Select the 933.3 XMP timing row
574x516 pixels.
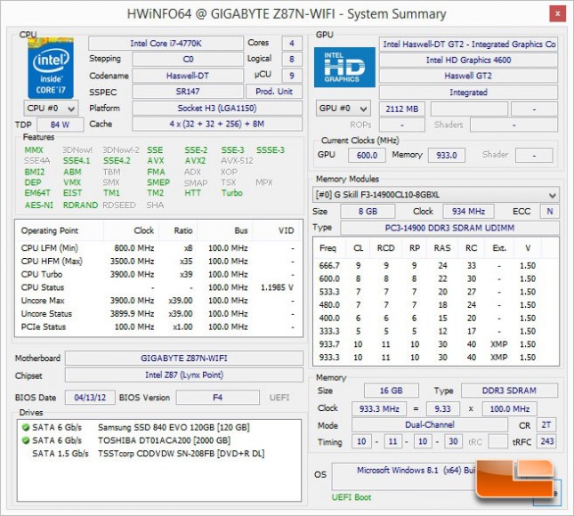click(436, 358)
